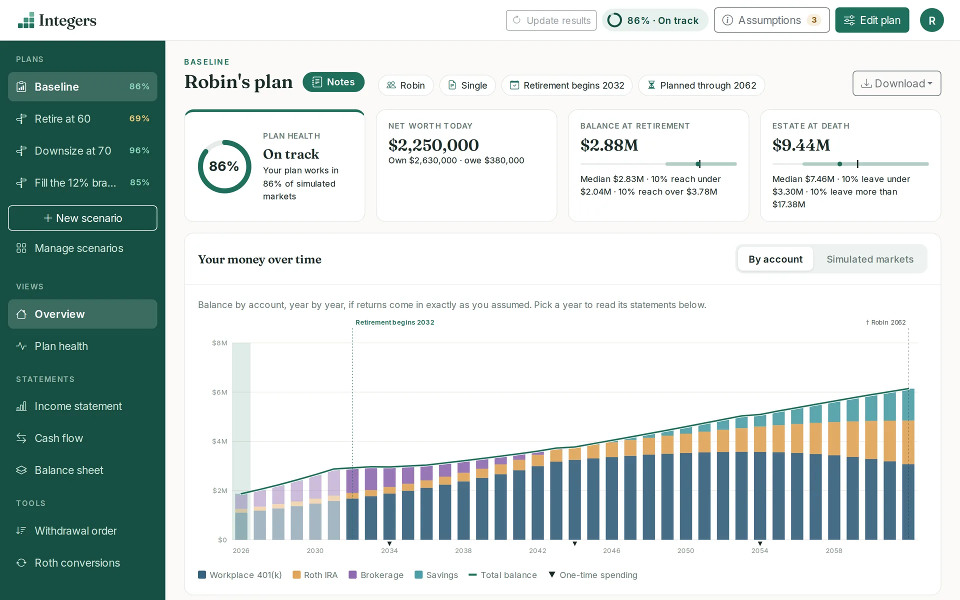Click the Edit plan button
960x600 pixels.
click(872, 20)
